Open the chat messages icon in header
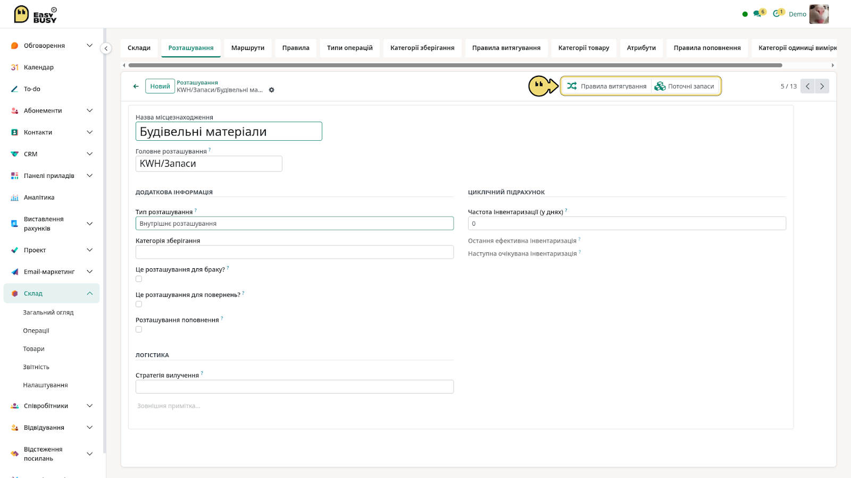This screenshot has width=851, height=478. pos(758,13)
